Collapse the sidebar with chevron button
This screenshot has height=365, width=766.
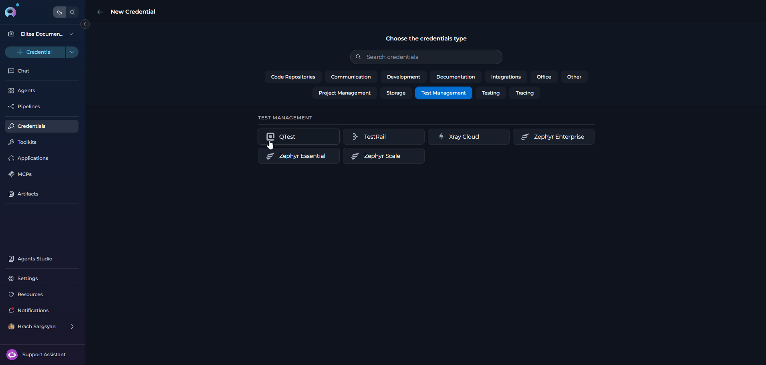tap(85, 24)
